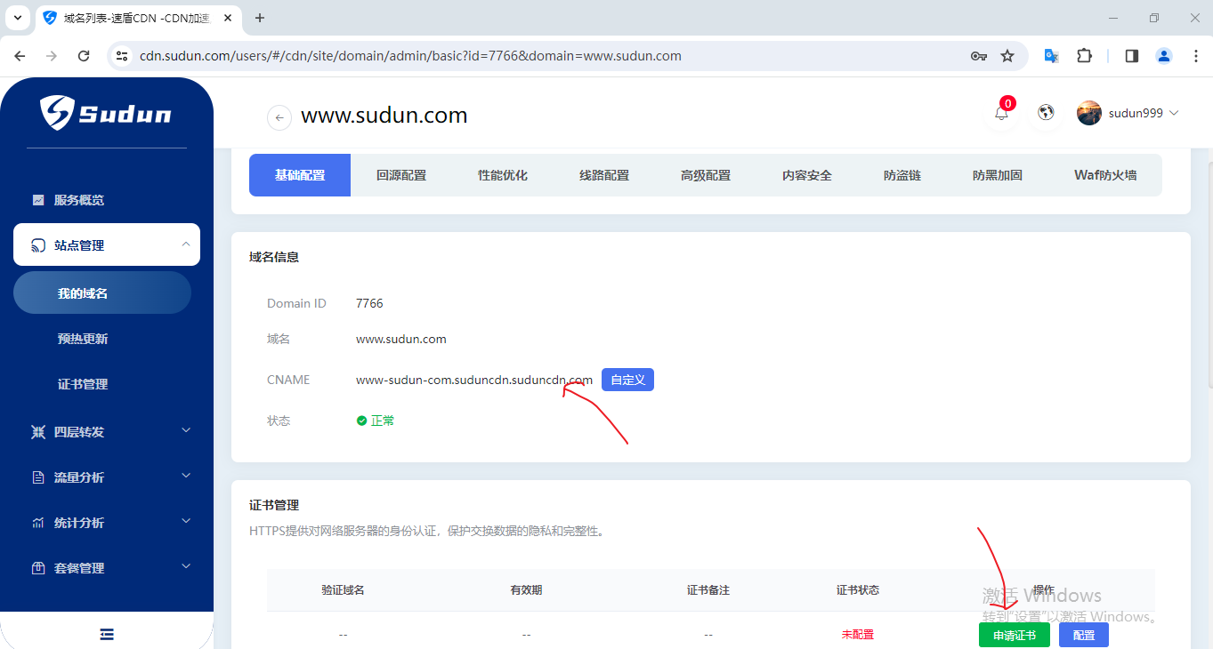Toggle the browser side panel
The image size is (1213, 649).
[x=1132, y=56]
